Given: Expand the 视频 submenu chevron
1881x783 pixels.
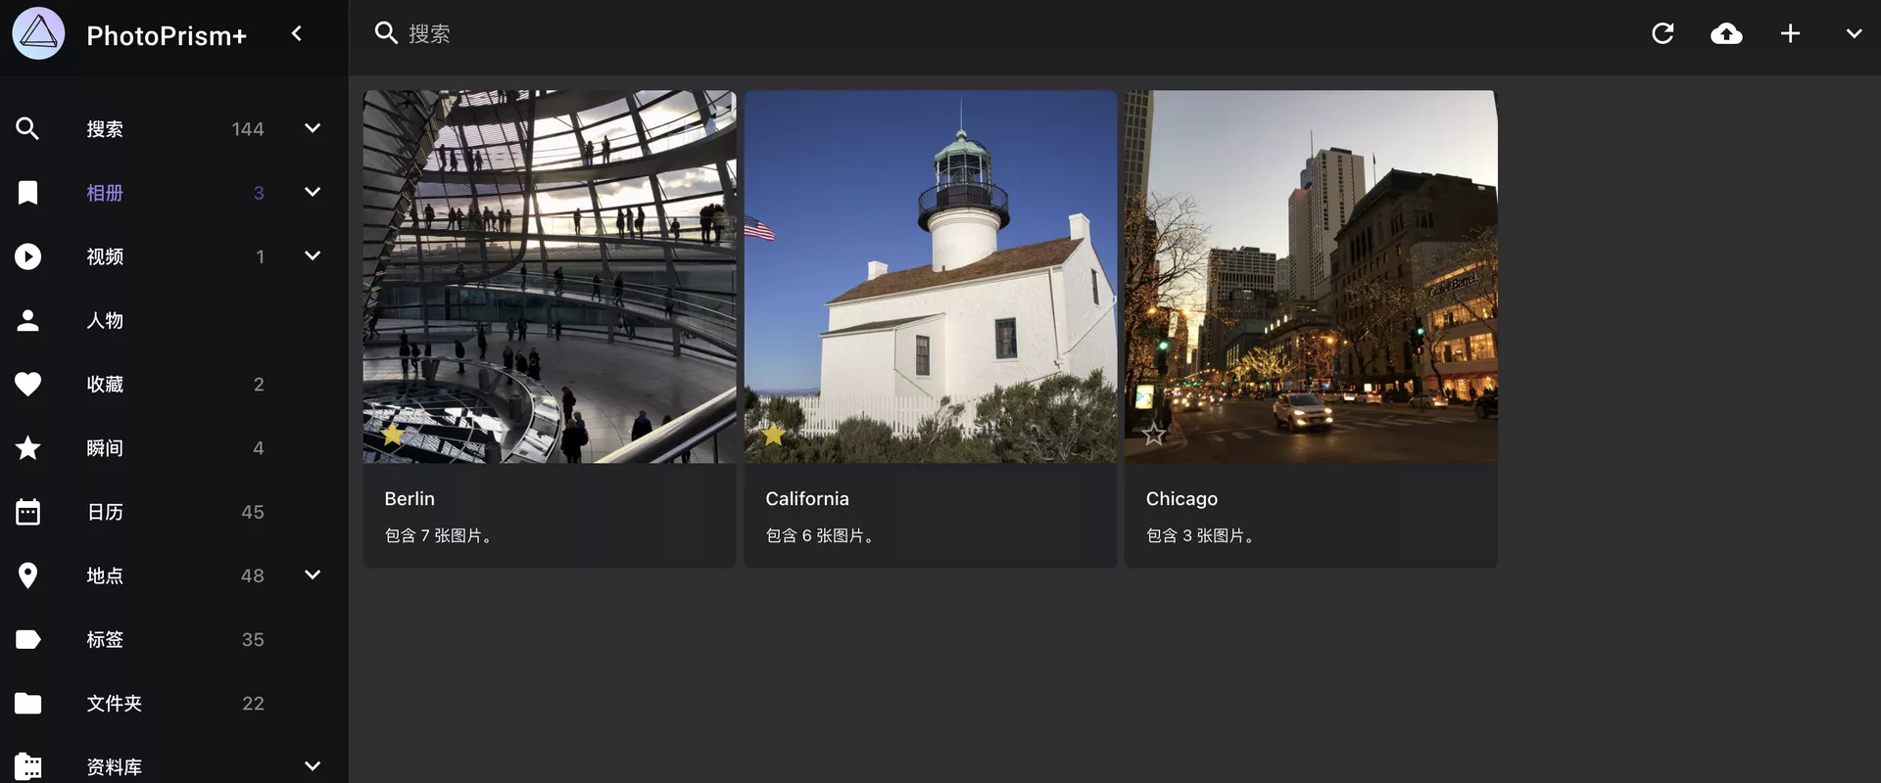Looking at the screenshot, I should [x=313, y=255].
